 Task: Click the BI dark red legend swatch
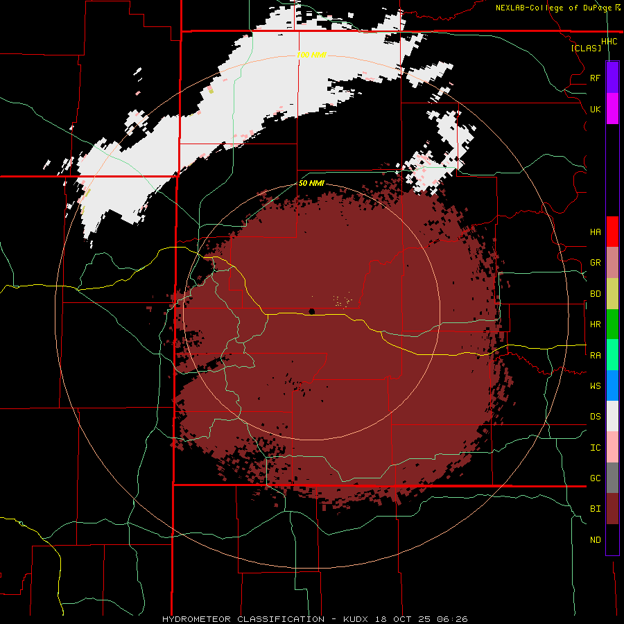coord(612,509)
